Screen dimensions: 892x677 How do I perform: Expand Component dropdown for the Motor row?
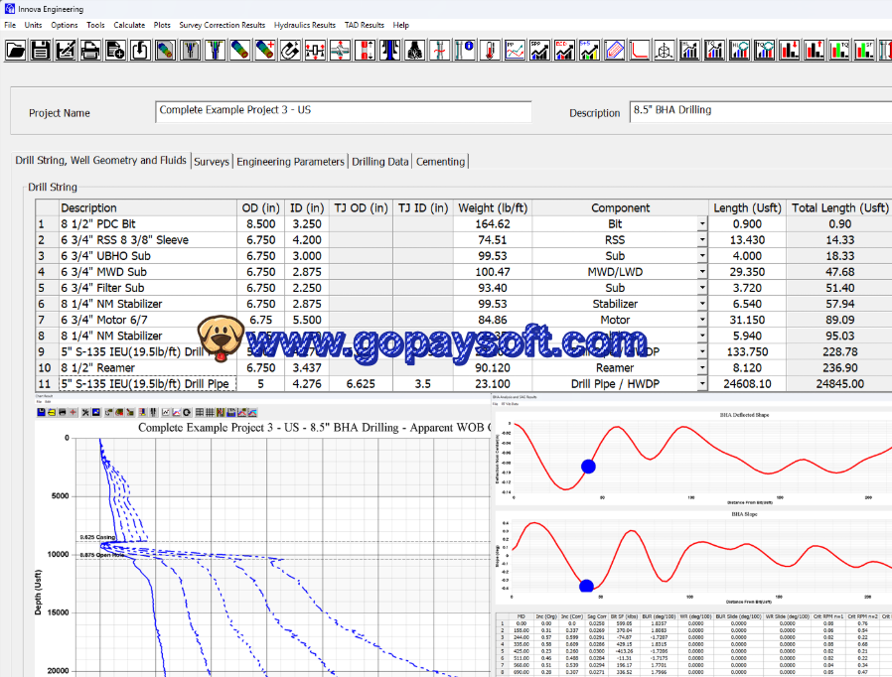click(702, 321)
